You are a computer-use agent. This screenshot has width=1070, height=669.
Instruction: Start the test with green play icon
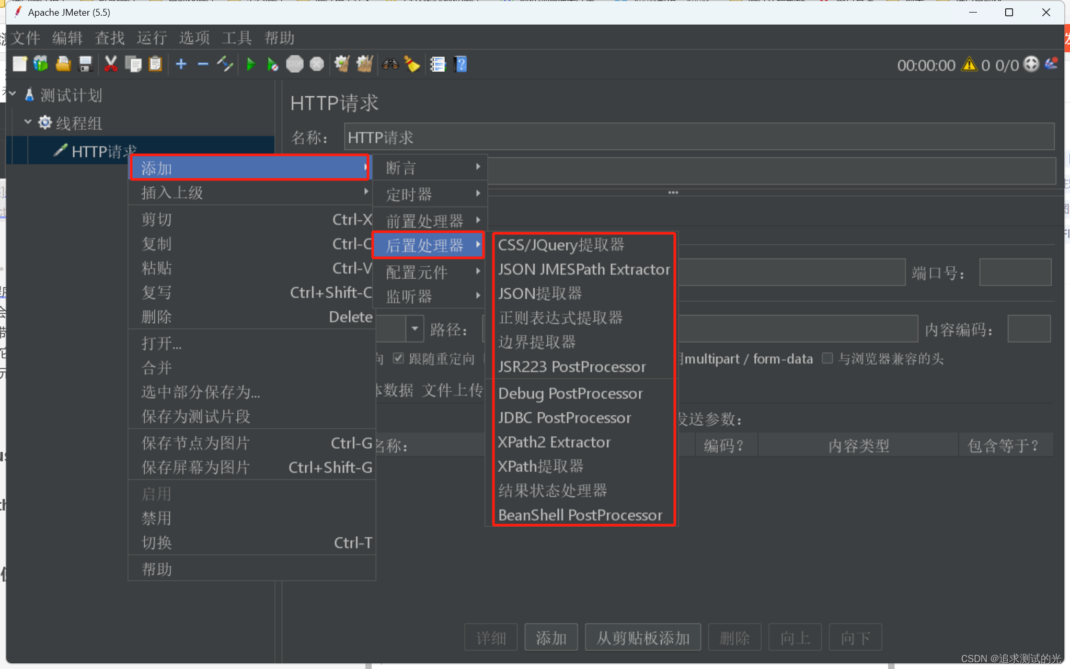tap(251, 64)
